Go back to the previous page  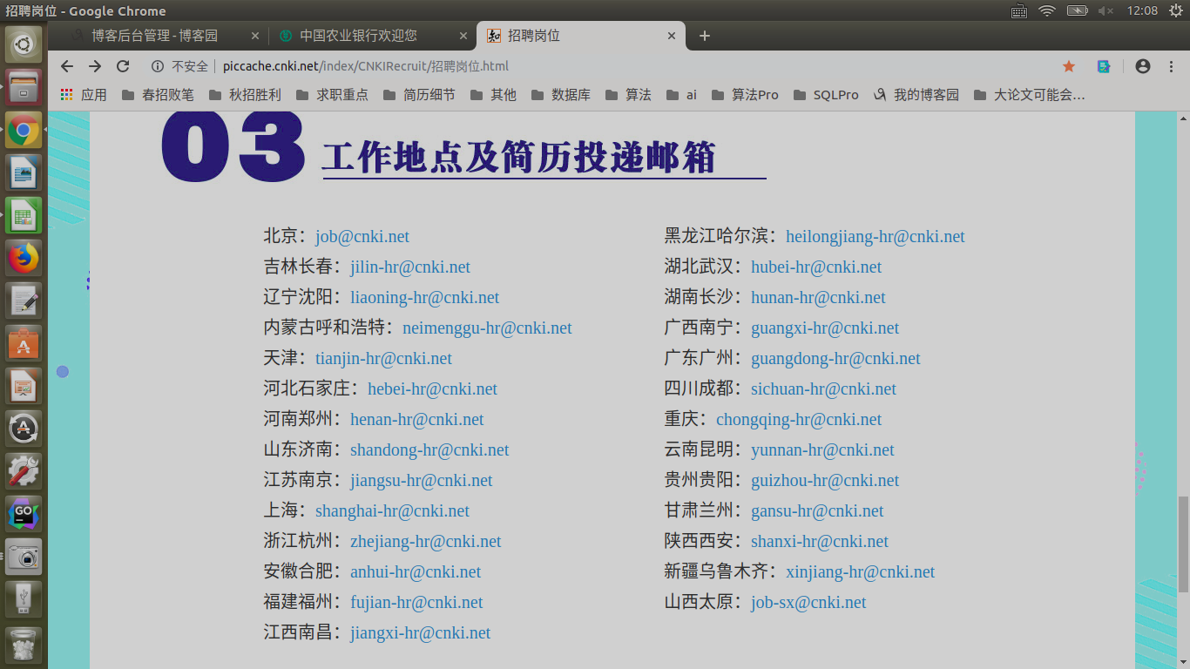point(67,66)
